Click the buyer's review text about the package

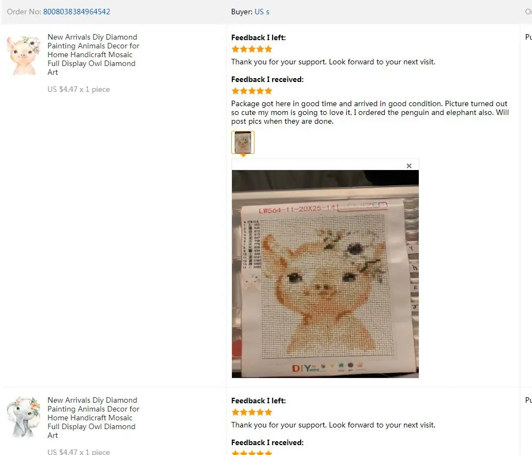point(370,112)
